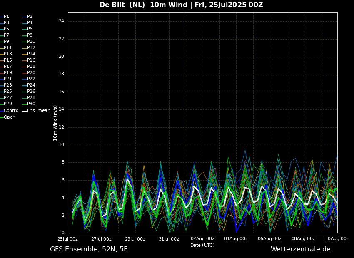Click the De Bilt chart title

click(181, 5)
